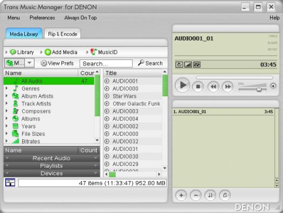Screen dimensions: 283x213
Task: Switch to the Rip & Encode tab
Action: click(63, 34)
